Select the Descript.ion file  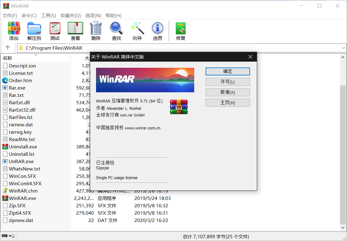coord(22,66)
